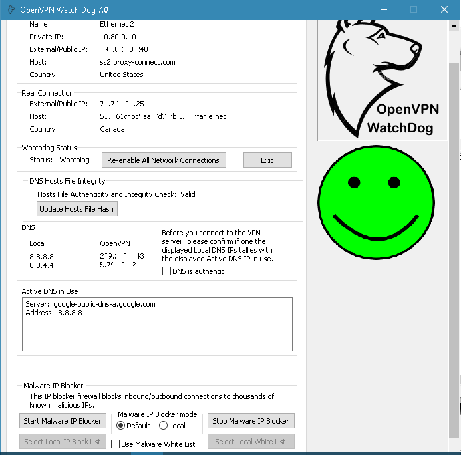Check the DNS is authentic box

[166, 271]
